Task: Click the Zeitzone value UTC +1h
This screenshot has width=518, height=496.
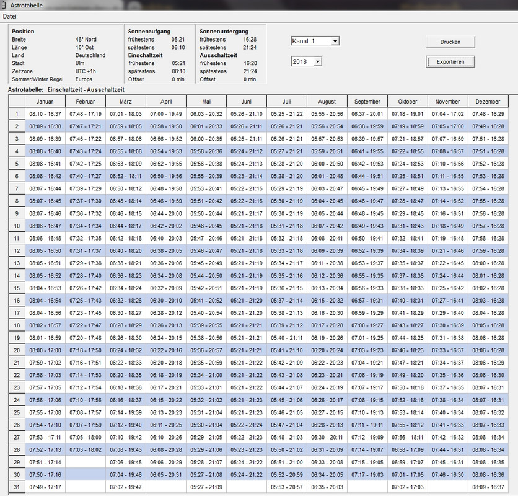Action: tap(86, 71)
